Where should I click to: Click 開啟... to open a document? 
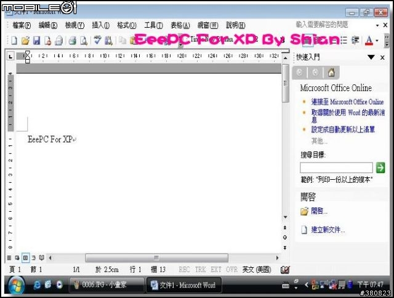(319, 211)
